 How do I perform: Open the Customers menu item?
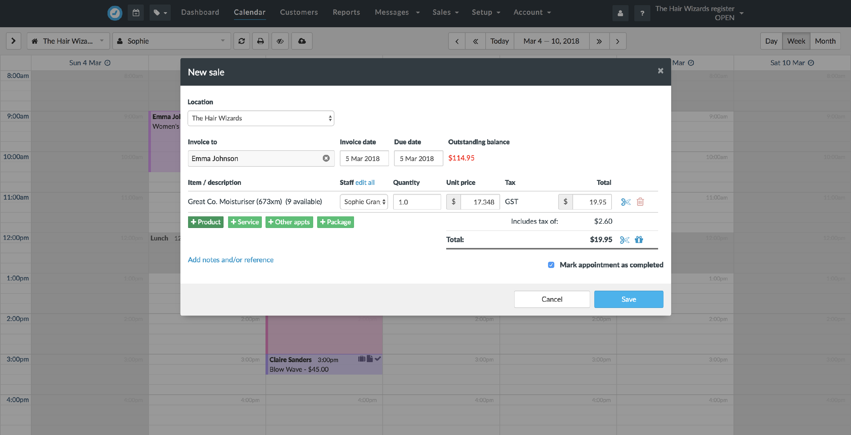click(299, 12)
